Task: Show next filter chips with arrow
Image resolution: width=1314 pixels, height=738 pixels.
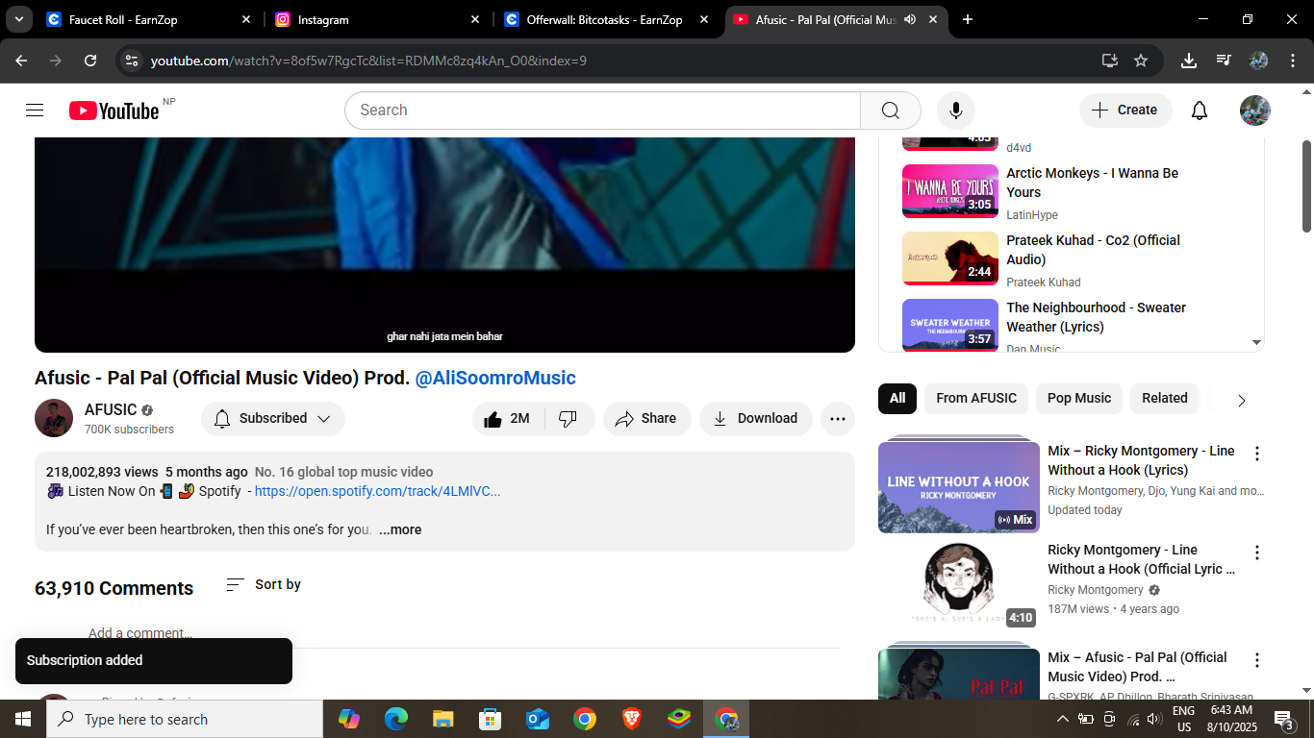Action: point(1241,401)
